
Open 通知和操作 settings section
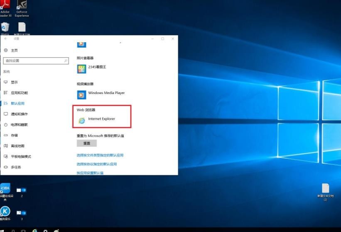[19, 114]
